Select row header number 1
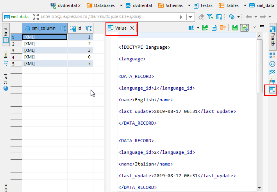277x192 pixels. pyautogui.click(x=16, y=37)
